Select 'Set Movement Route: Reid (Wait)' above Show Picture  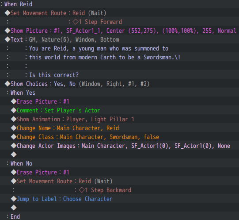pos(119,13)
